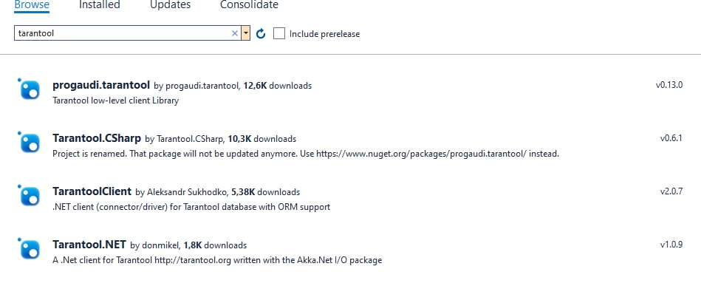Click '12,6K downloads' text
This screenshot has width=701, height=303.
[x=278, y=86]
